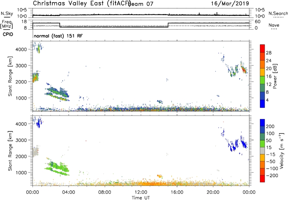Click the small orange patch near 14:00 in velocity panel
The width and height of the screenshot is (288, 200).
(160, 176)
